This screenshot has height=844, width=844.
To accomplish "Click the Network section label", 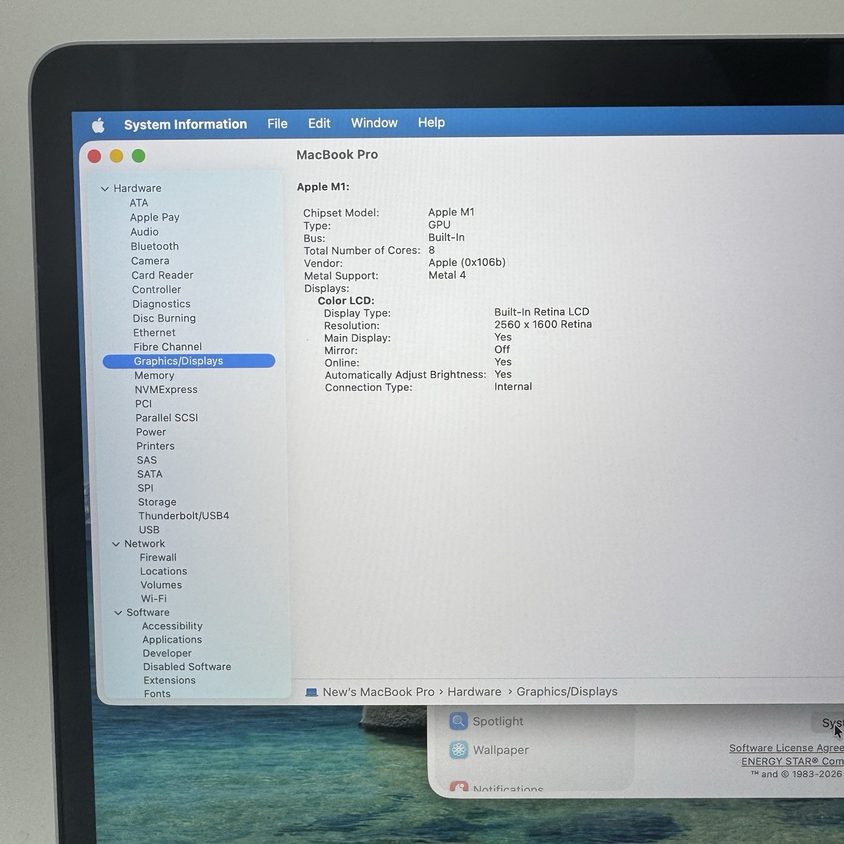I will tap(145, 544).
